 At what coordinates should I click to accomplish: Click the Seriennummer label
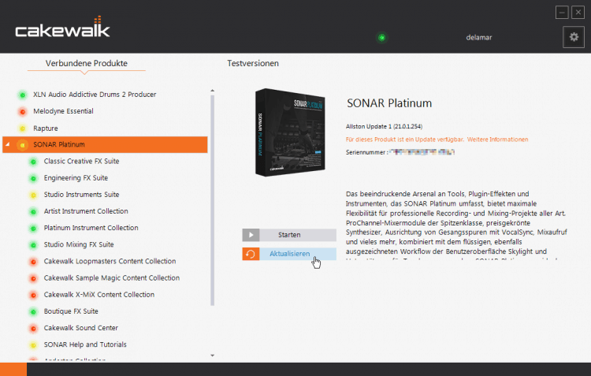coord(366,152)
